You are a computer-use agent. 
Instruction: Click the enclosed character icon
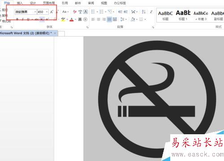click(x=85, y=19)
